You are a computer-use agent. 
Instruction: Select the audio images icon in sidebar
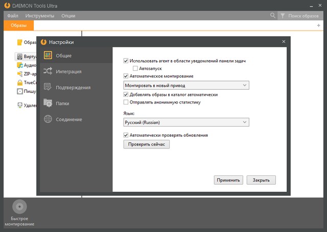click(x=20, y=65)
